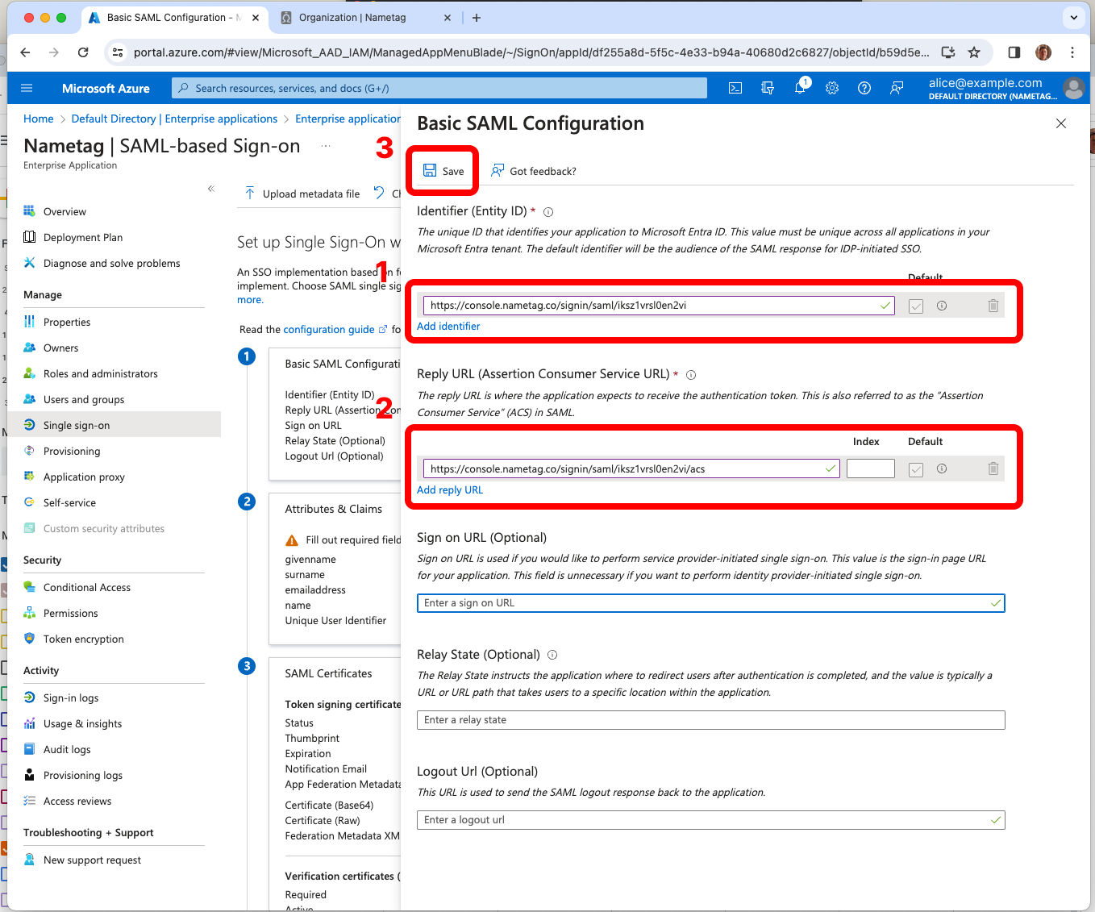
Task: Open the Azure portal hamburger menu
Action: (27, 88)
